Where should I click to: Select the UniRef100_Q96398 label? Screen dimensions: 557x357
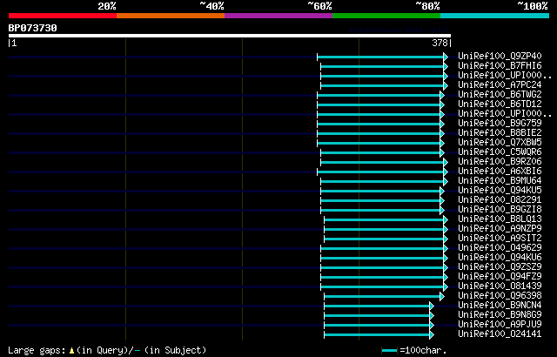click(500, 296)
